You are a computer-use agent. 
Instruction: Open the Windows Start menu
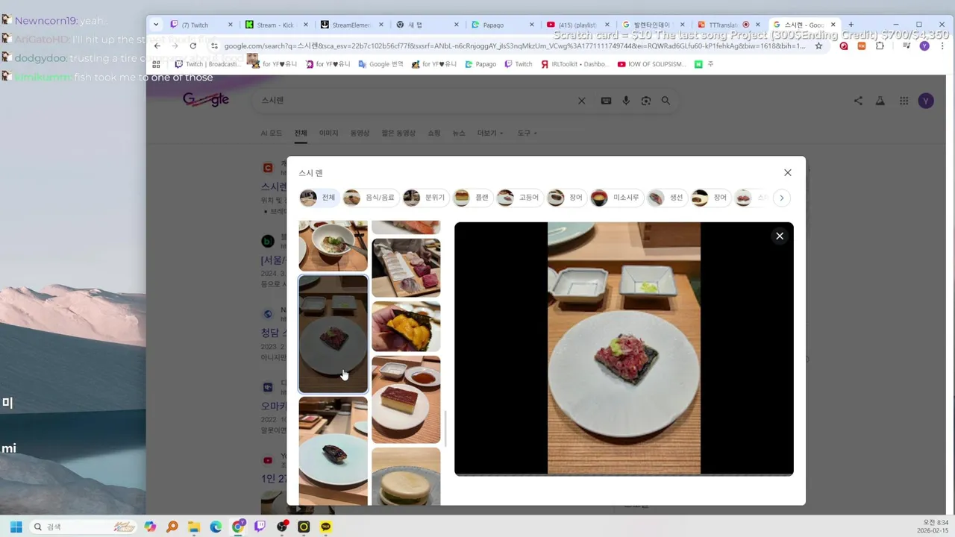[16, 527]
